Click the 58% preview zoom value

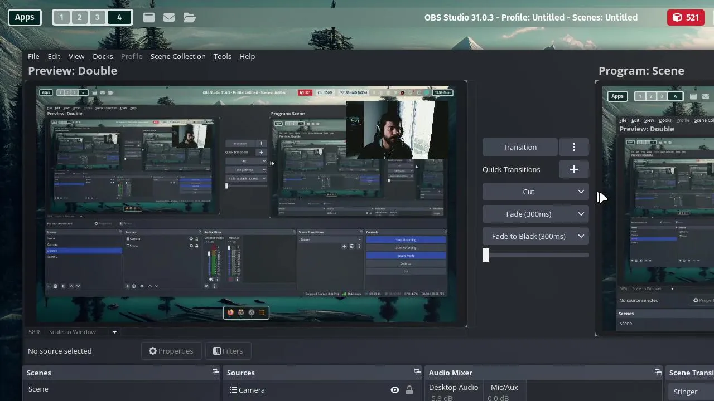(34, 332)
